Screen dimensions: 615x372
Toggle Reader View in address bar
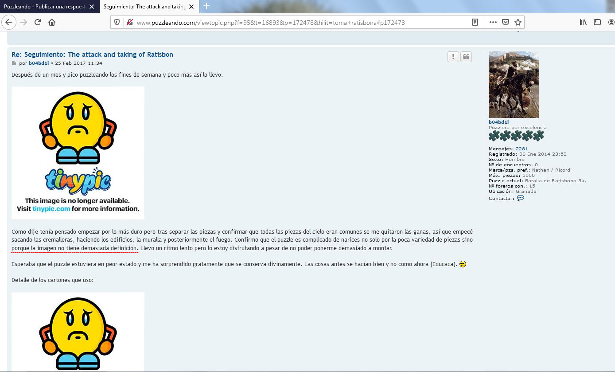point(475,22)
